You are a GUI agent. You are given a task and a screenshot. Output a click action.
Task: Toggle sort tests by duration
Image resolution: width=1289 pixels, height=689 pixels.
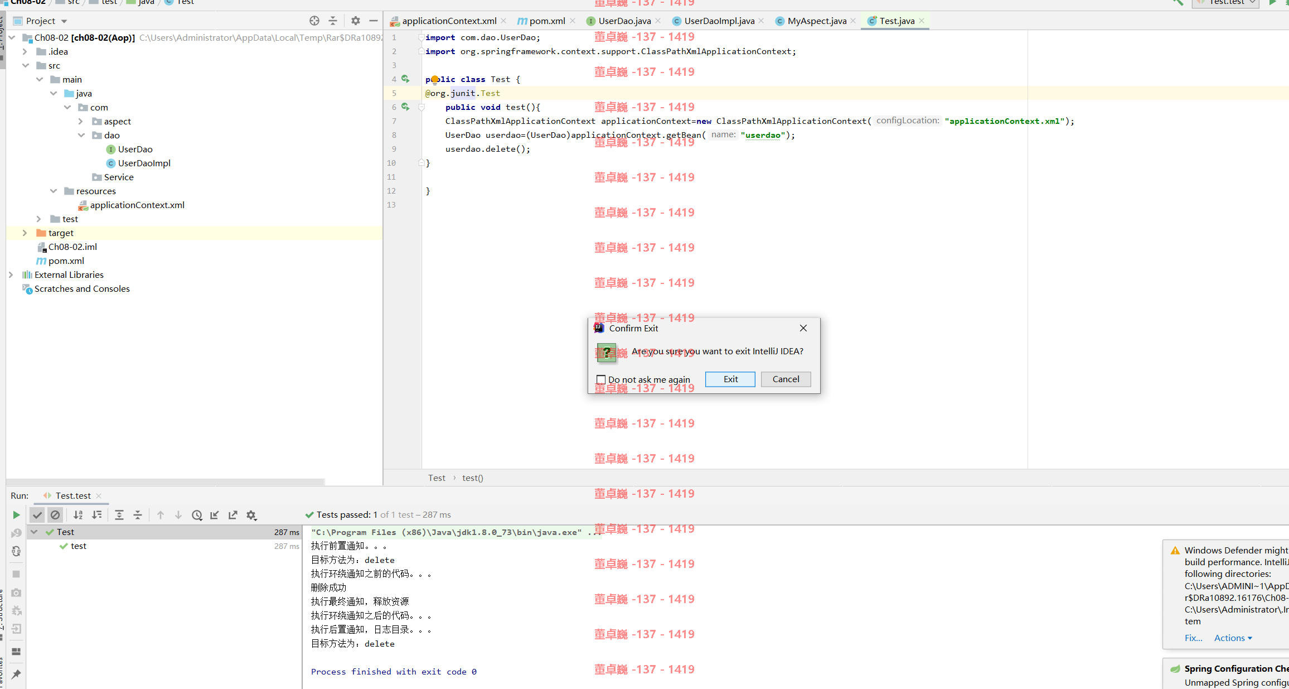96,515
